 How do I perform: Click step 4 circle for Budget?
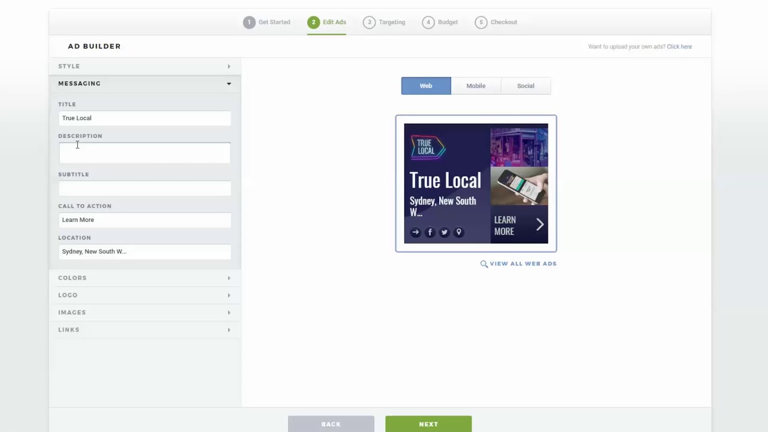[428, 22]
